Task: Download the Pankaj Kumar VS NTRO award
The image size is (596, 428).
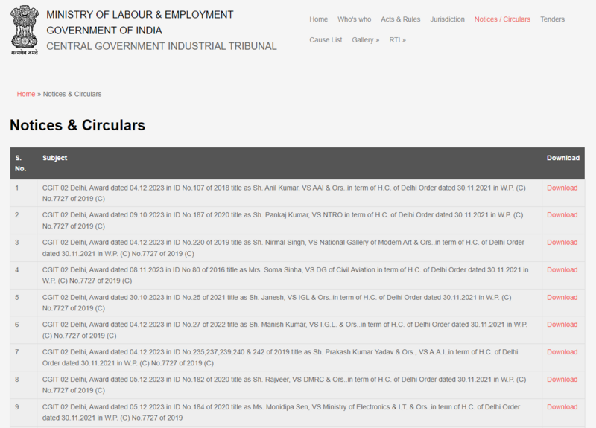Action: tap(562, 215)
